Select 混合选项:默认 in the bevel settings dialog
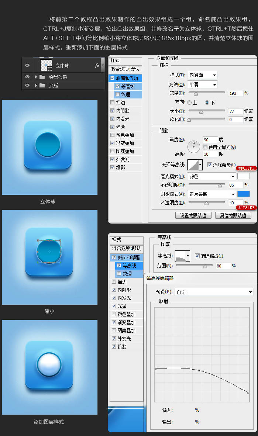 (x=125, y=69)
